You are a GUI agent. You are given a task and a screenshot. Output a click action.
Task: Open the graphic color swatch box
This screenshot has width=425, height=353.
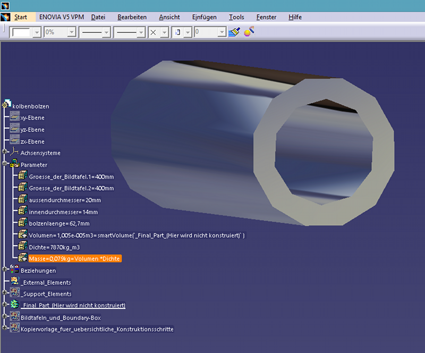(21, 32)
